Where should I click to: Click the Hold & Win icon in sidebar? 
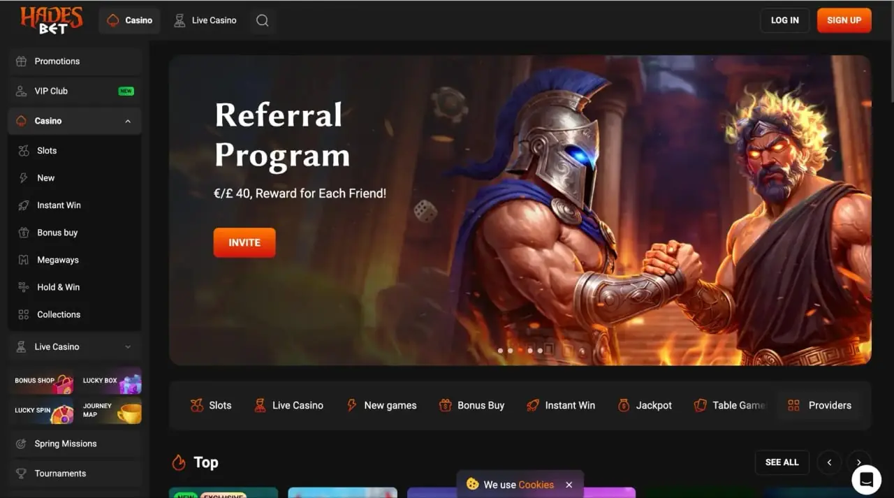point(24,286)
